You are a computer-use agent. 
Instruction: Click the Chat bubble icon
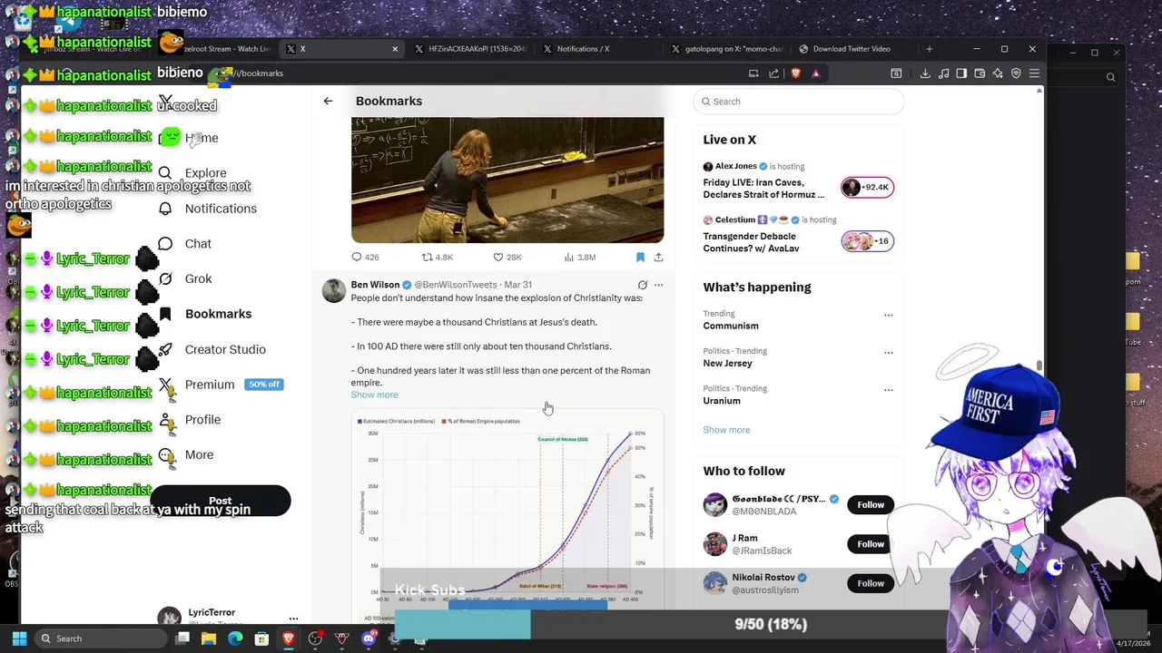click(x=165, y=244)
